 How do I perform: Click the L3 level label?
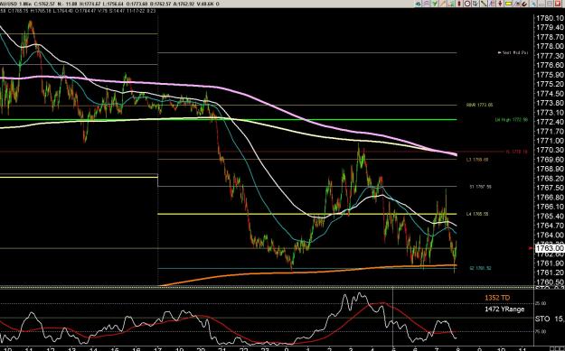[x=477, y=160]
